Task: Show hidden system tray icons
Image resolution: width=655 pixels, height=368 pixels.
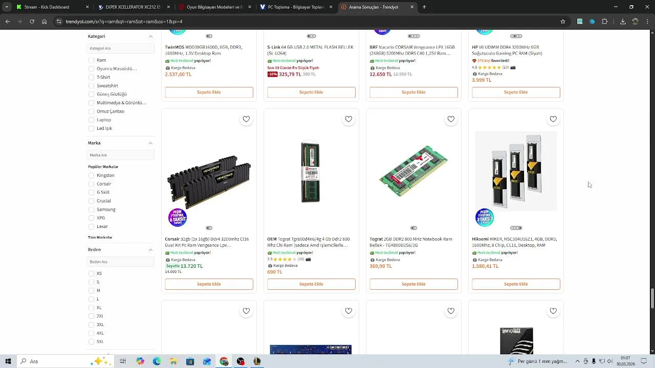Action: pyautogui.click(x=578, y=361)
